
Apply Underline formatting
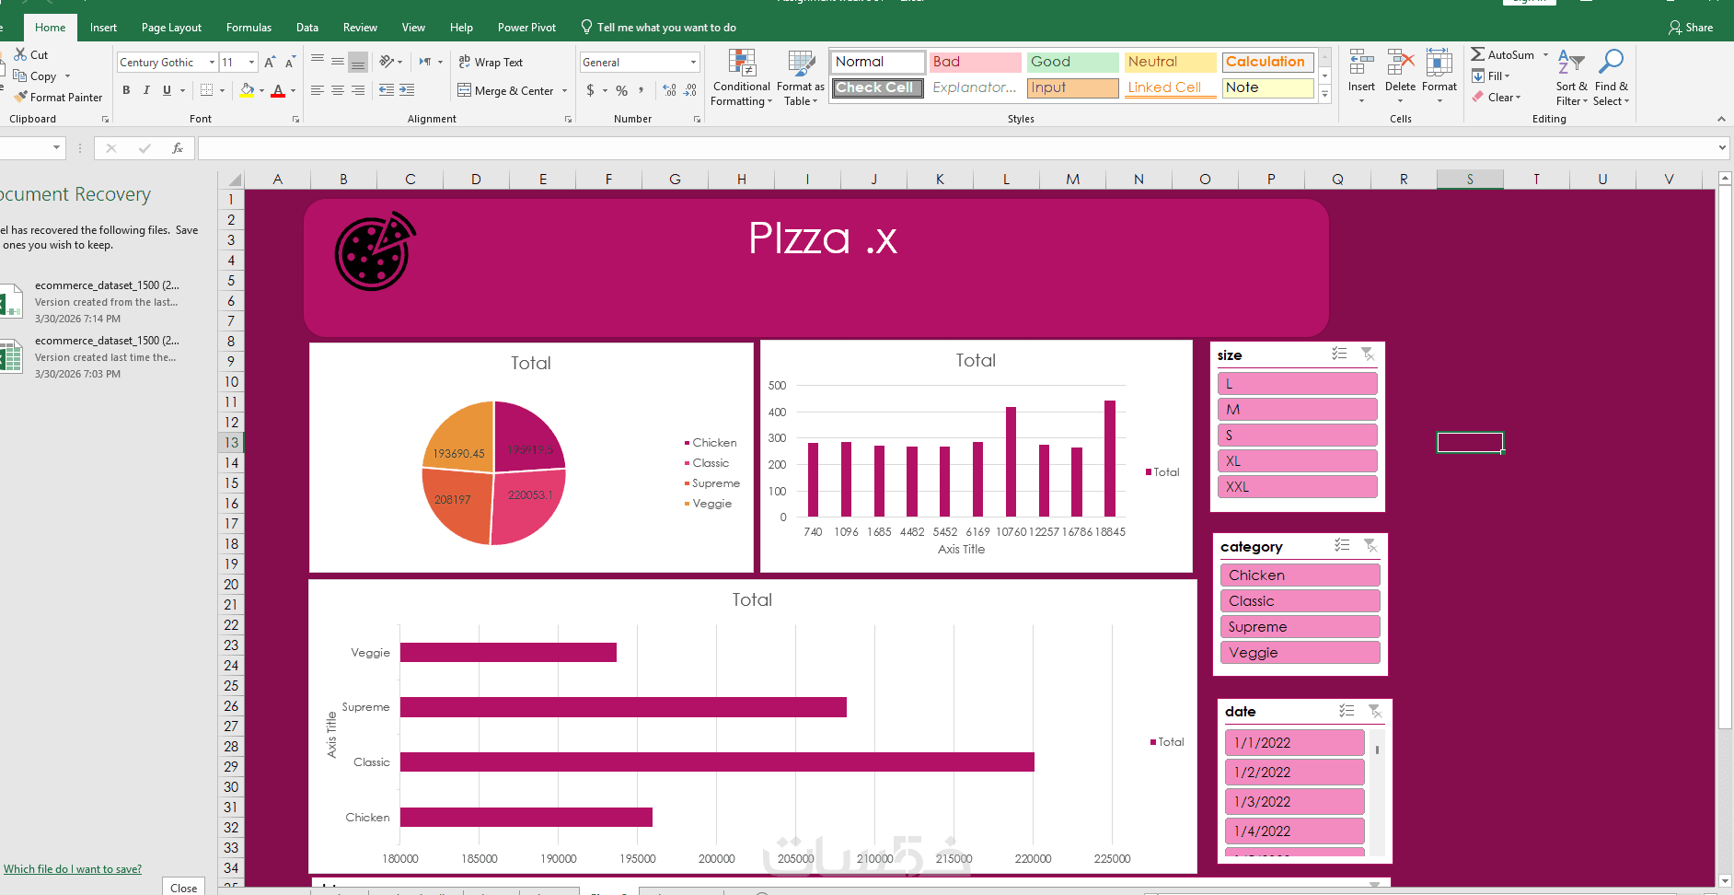167,90
